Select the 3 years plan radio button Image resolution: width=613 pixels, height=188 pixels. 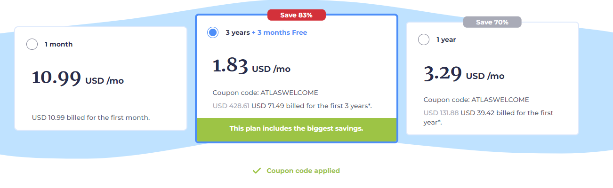pyautogui.click(x=213, y=32)
